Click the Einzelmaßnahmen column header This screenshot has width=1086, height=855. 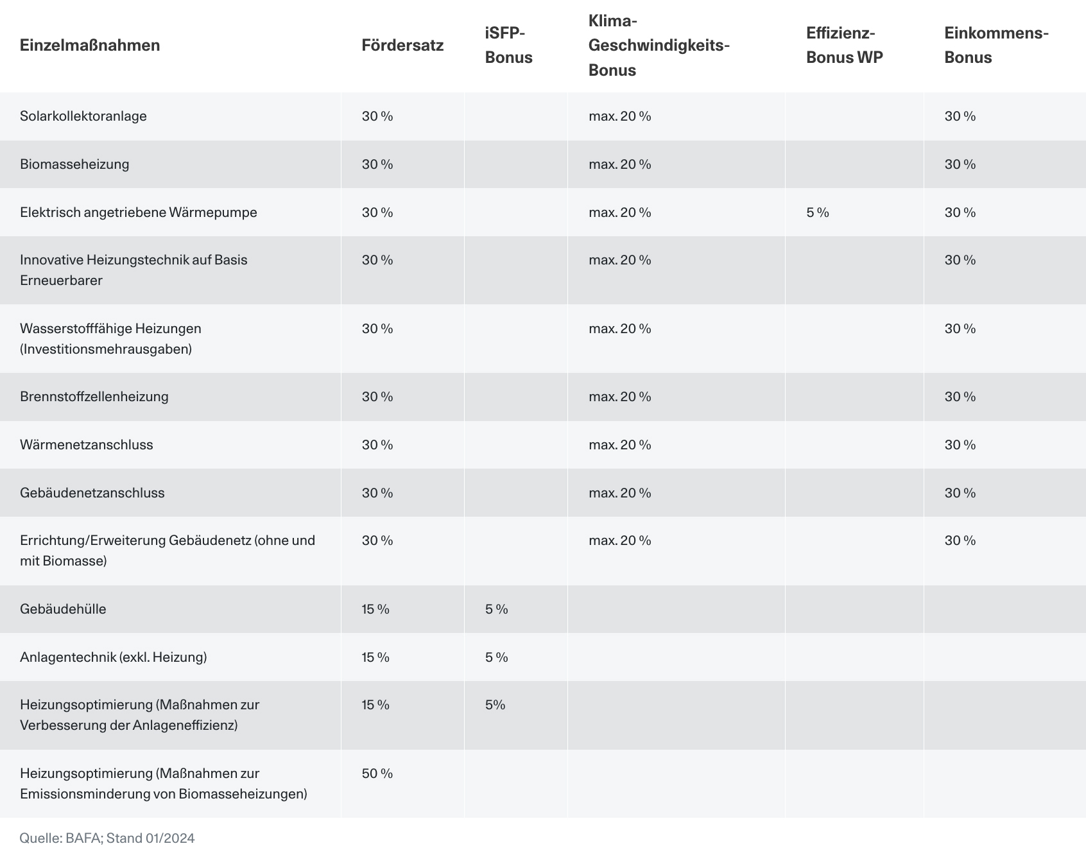(90, 45)
